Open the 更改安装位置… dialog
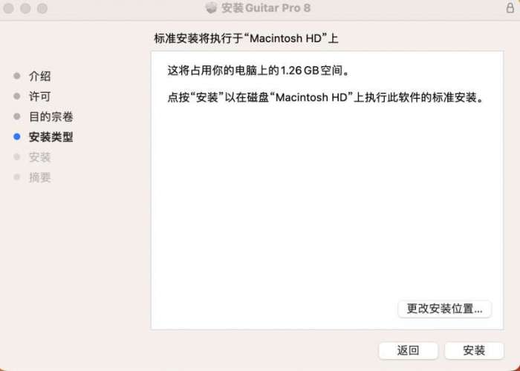The image size is (520, 371). point(444,309)
